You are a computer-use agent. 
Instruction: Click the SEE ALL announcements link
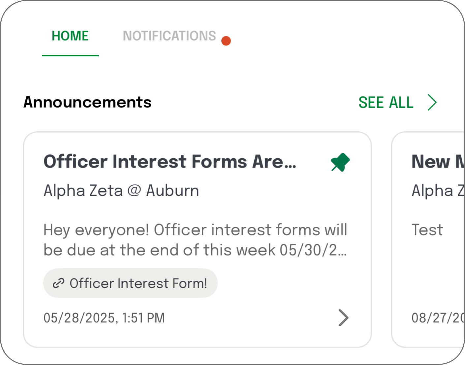pyautogui.click(x=386, y=102)
